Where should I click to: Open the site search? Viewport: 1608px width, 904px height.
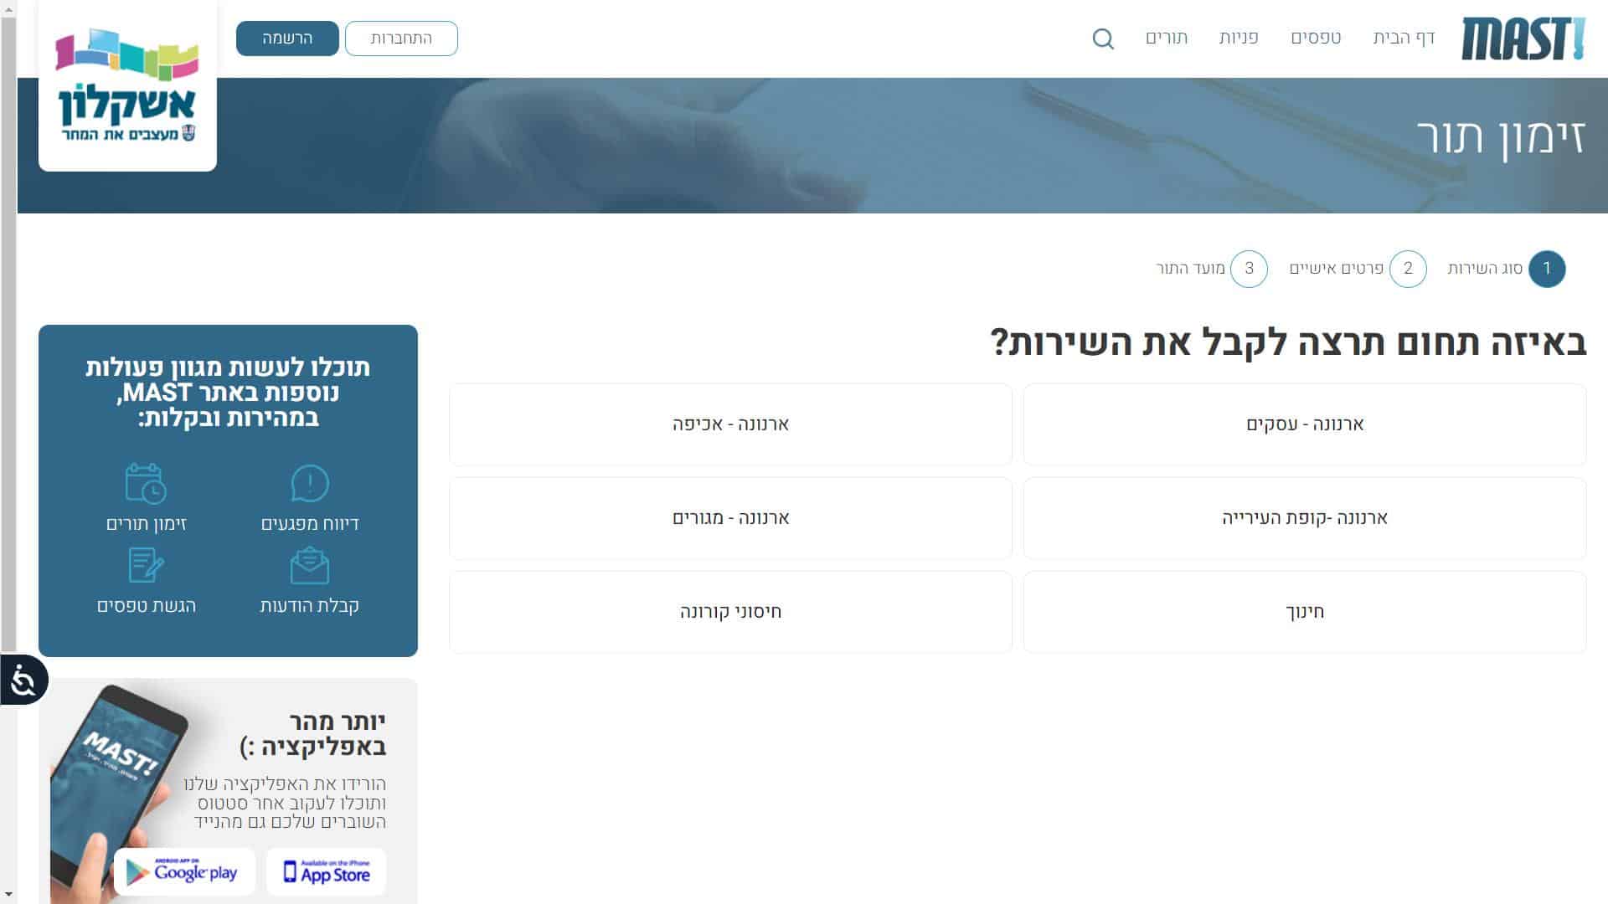(x=1104, y=39)
